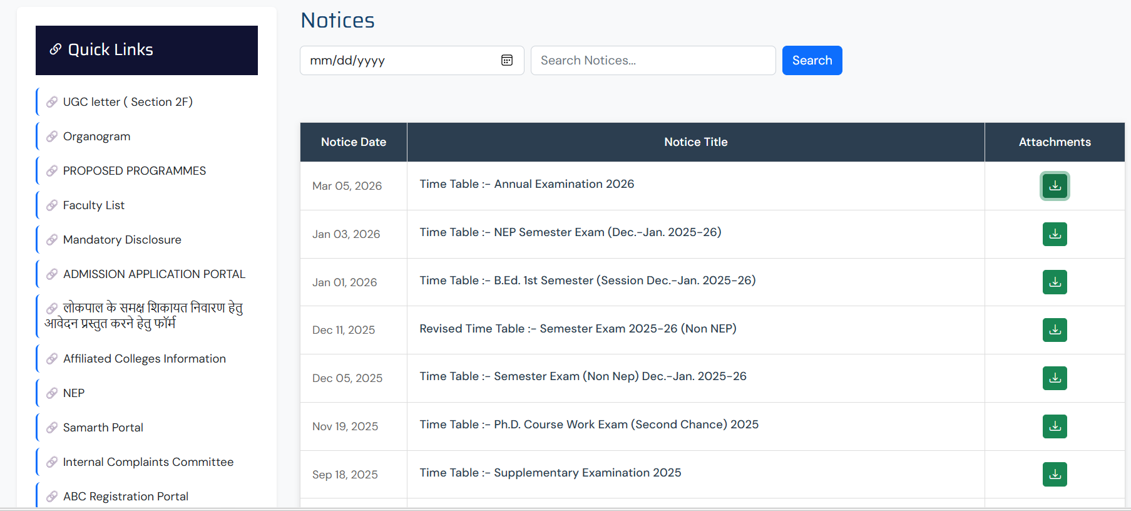This screenshot has height=511, width=1131.
Task: Download Ph.D. Course Work Exam attachment
Action: [1055, 426]
